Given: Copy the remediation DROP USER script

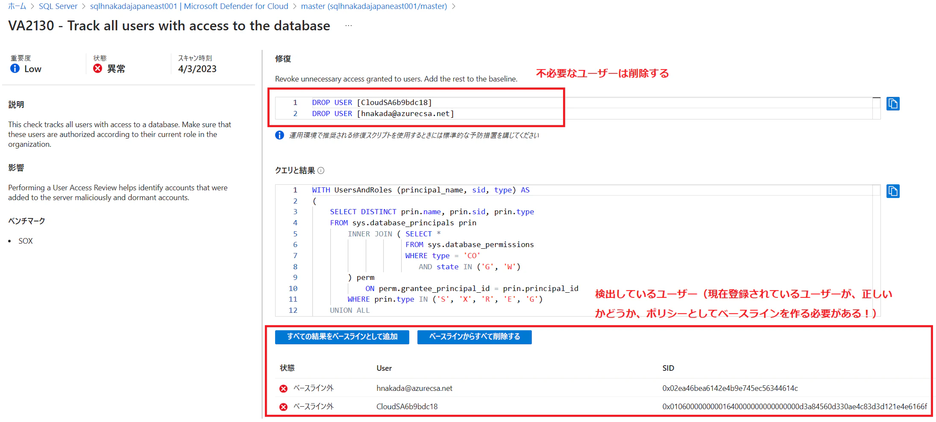Looking at the screenshot, I should (893, 104).
